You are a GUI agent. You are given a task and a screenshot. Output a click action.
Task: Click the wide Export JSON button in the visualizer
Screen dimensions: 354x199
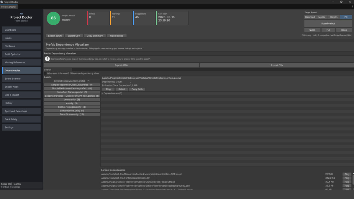[x=122, y=65]
